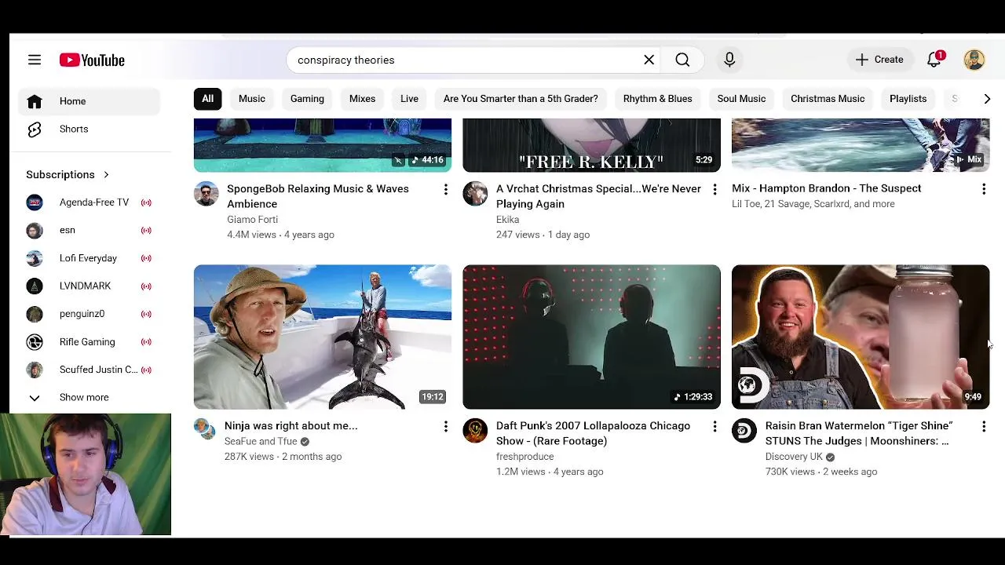Screen dimensions: 1005x565
Task: Open title SpongeBob Relaxing Music & Waves Ambience
Action: pyautogui.click(x=318, y=196)
